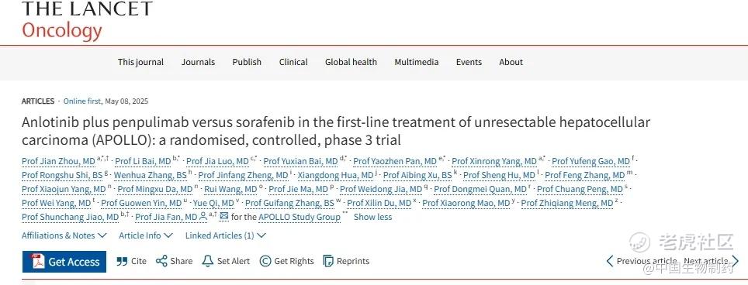Select the Global health menu

point(351,62)
